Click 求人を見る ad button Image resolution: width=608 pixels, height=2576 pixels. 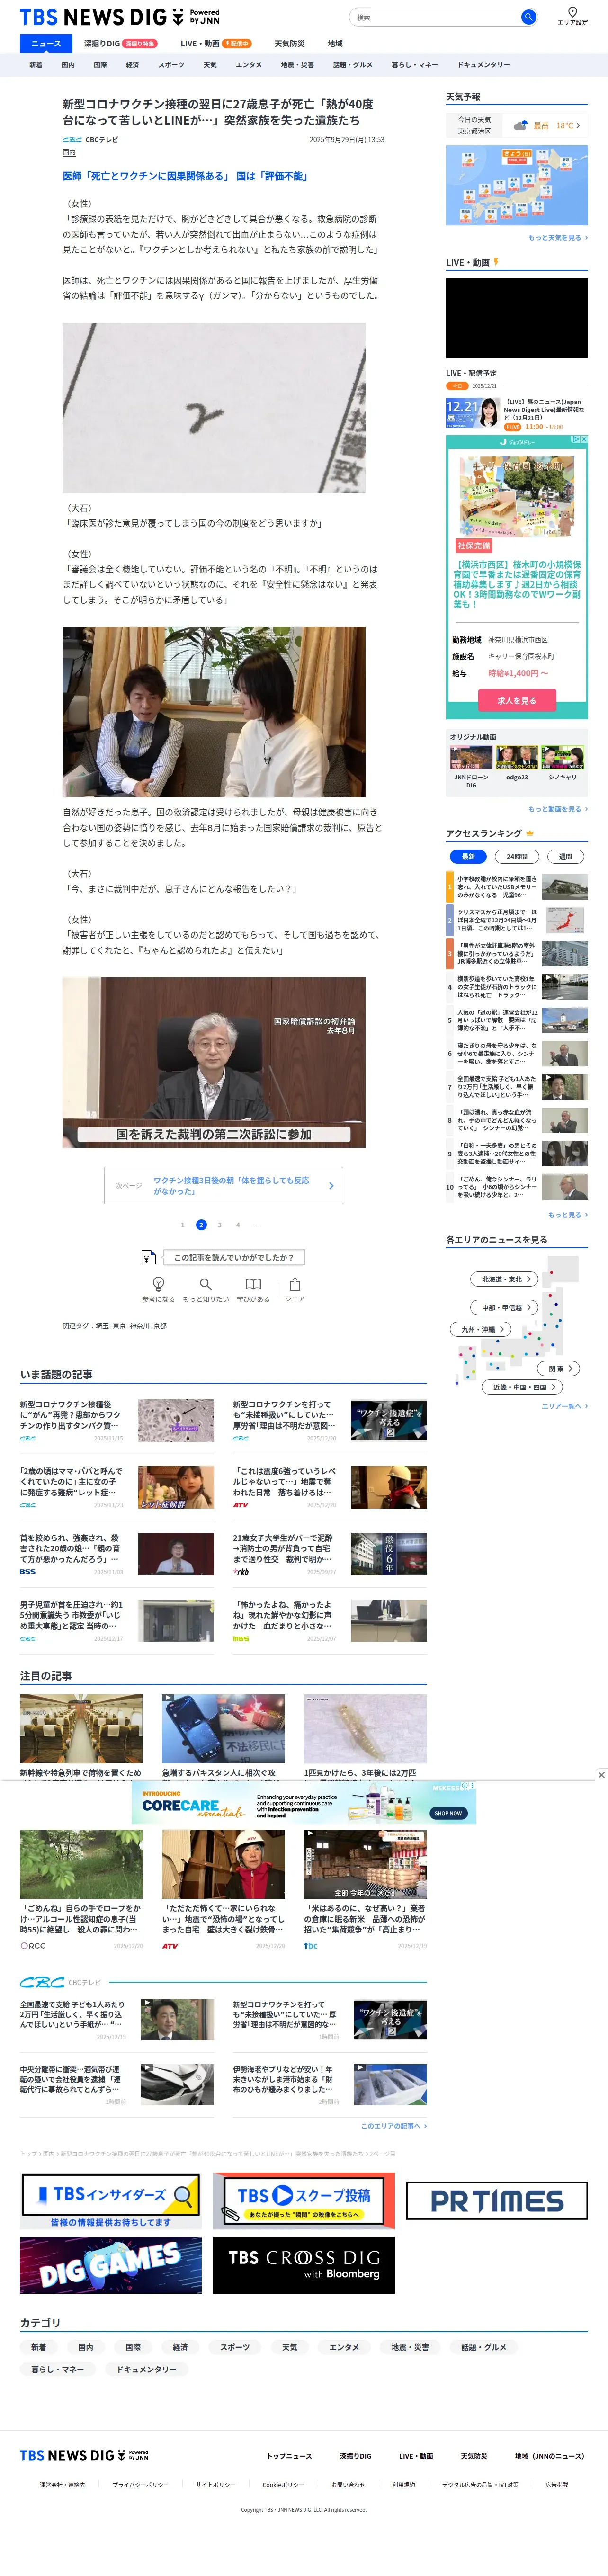[517, 701]
